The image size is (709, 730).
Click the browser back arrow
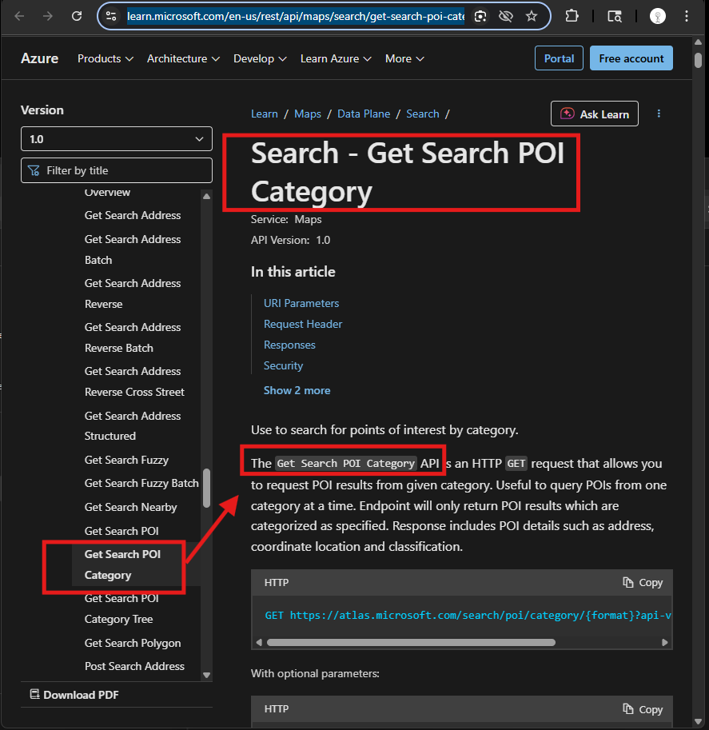point(19,16)
